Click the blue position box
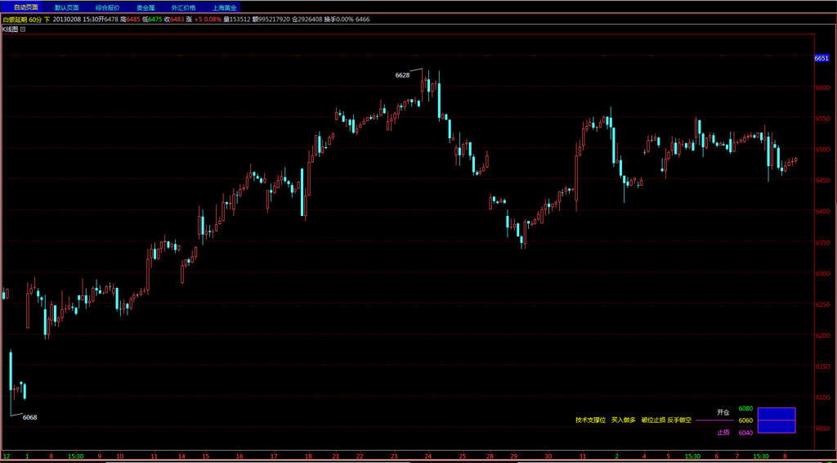 777,420
